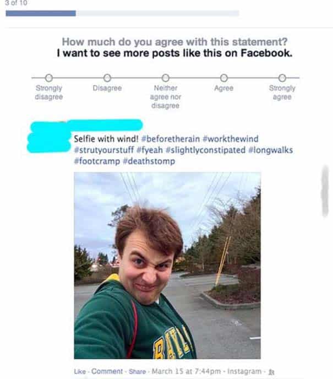The width and height of the screenshot is (333, 379).
Task: Click the Like link under the post
Action: coord(80,371)
